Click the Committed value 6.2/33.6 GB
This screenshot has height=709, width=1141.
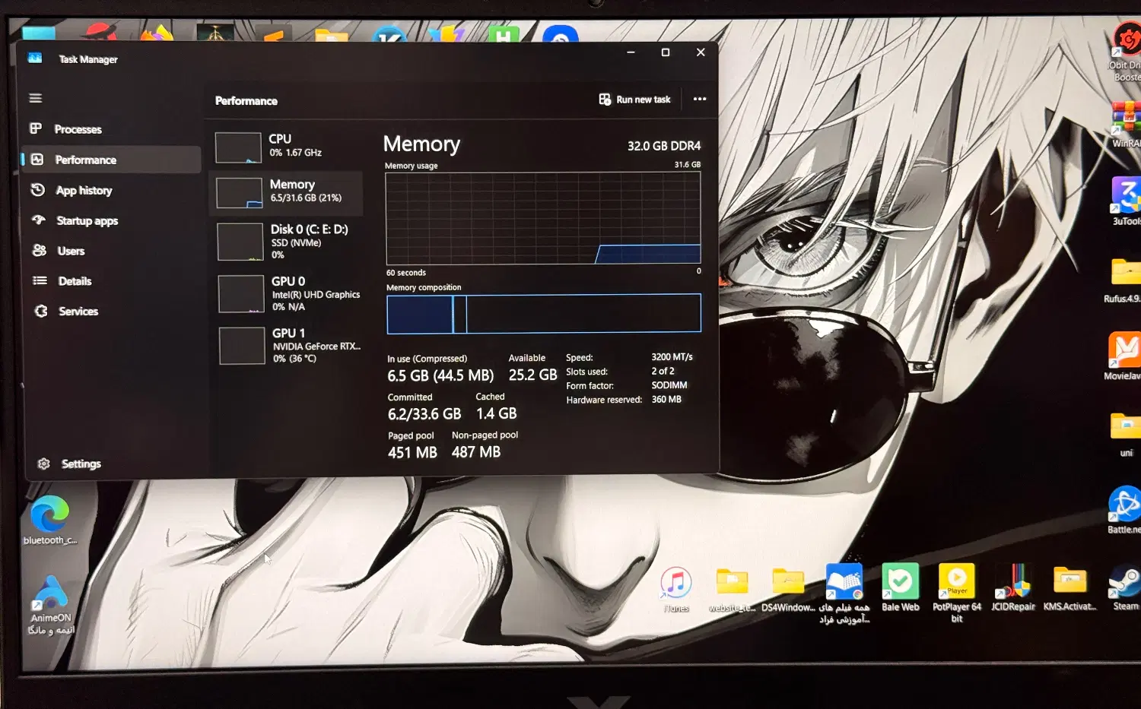pyautogui.click(x=424, y=414)
